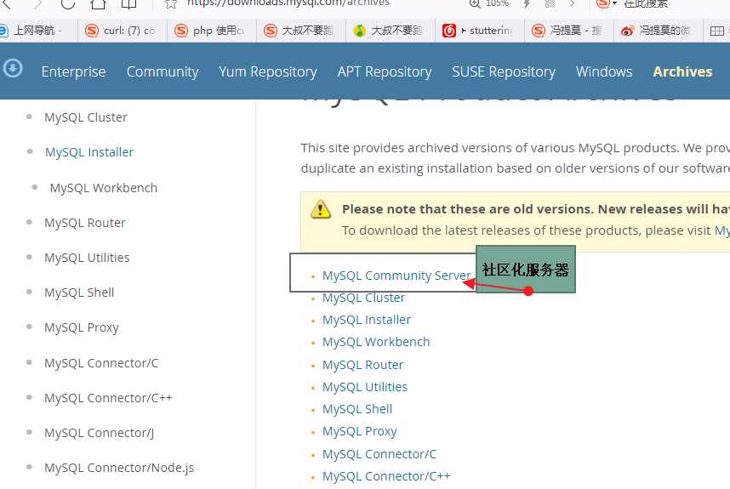Image resolution: width=730 pixels, height=489 pixels.
Task: Click the Sogou search engine icon
Action: coord(603,3)
